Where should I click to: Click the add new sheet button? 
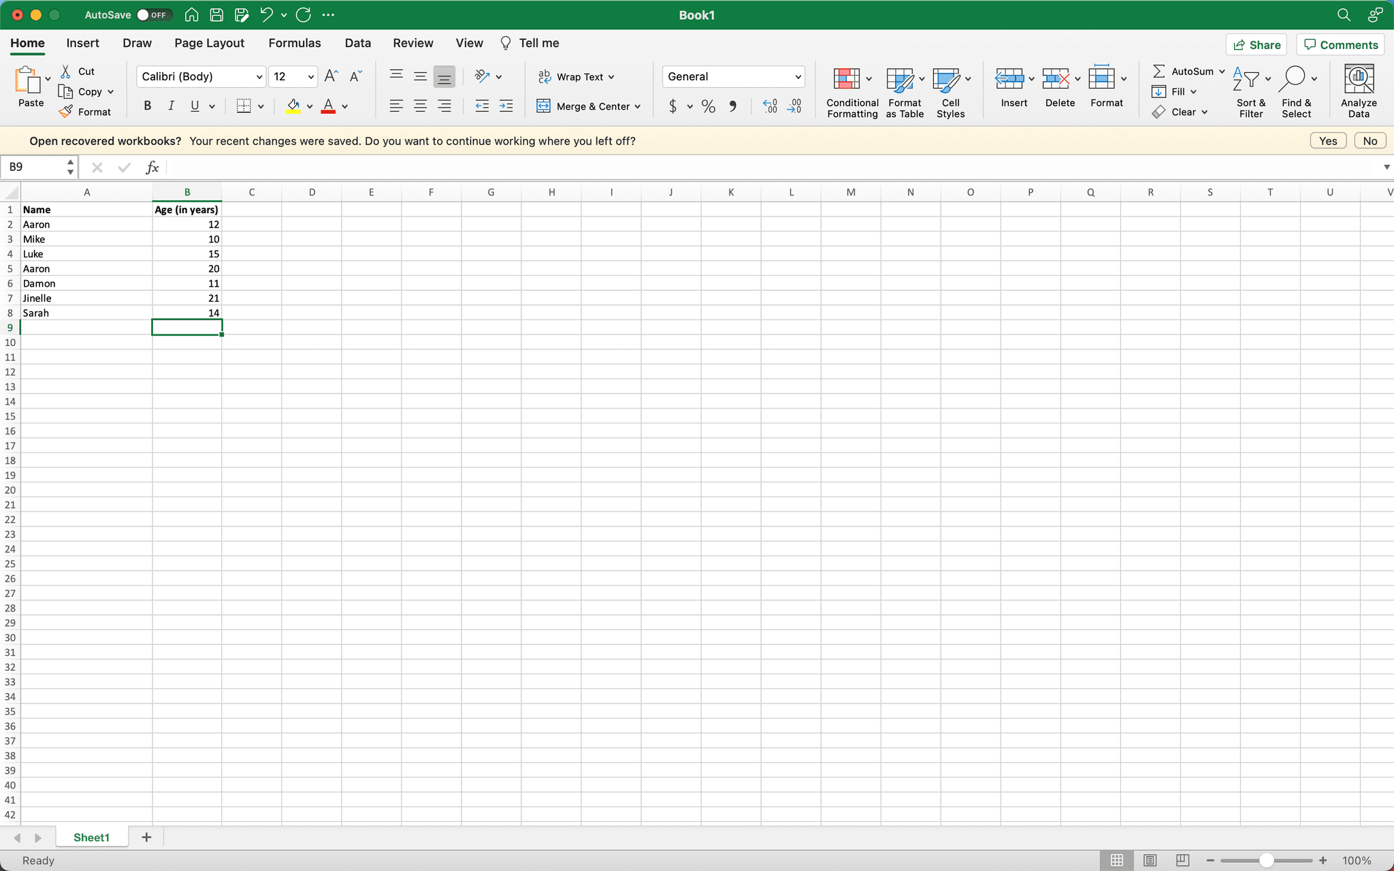[146, 837]
